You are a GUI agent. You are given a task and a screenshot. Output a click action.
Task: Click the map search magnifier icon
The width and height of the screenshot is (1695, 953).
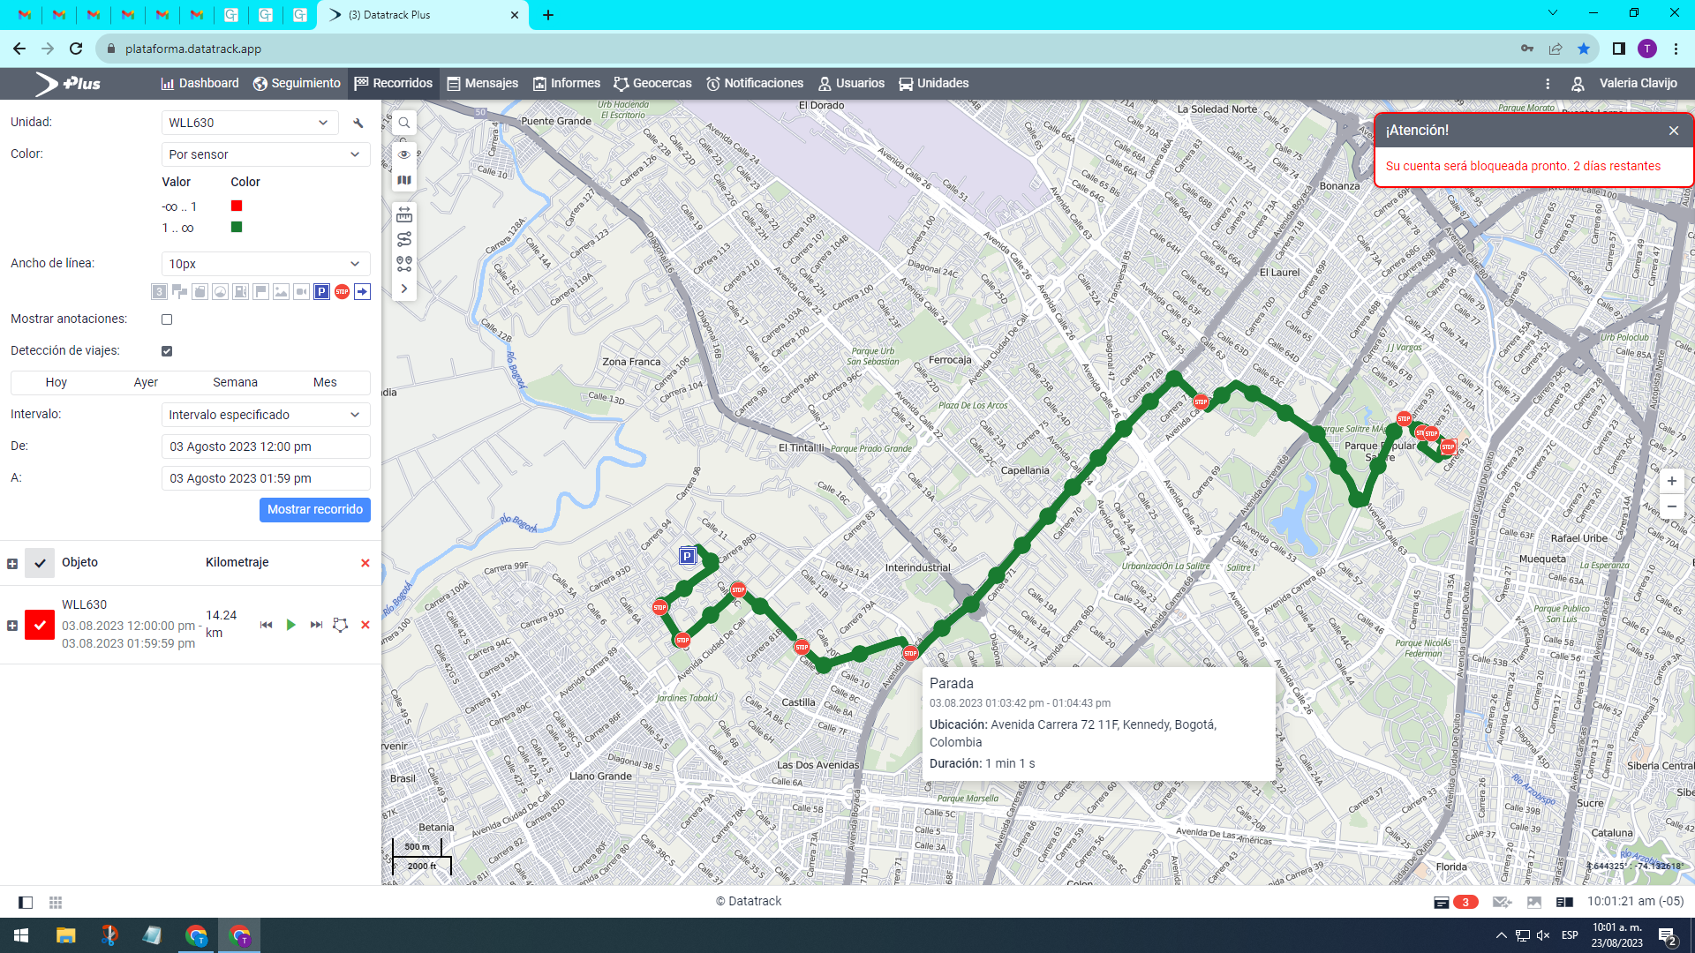(404, 124)
